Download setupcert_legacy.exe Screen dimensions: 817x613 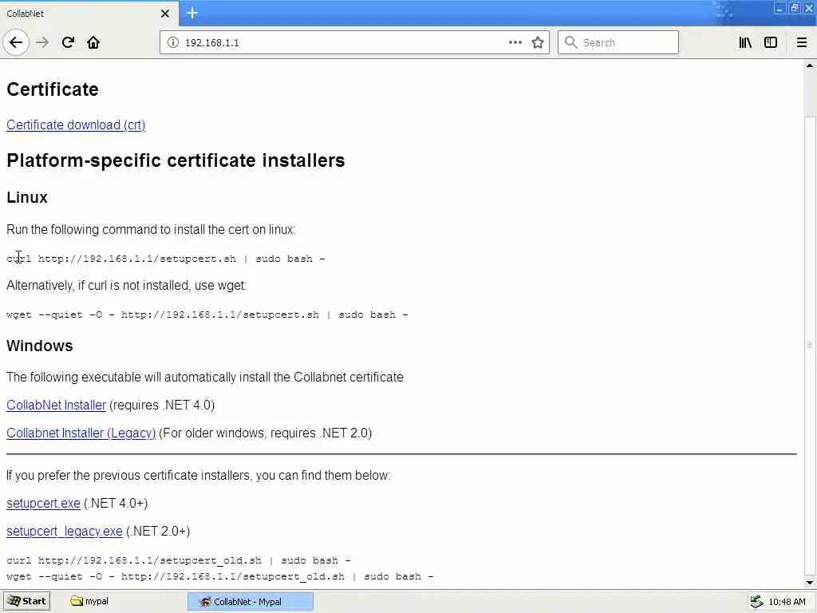65,531
